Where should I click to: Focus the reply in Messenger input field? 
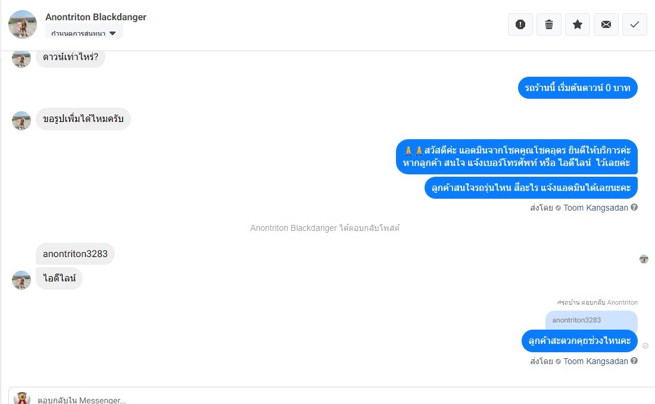[334, 399]
